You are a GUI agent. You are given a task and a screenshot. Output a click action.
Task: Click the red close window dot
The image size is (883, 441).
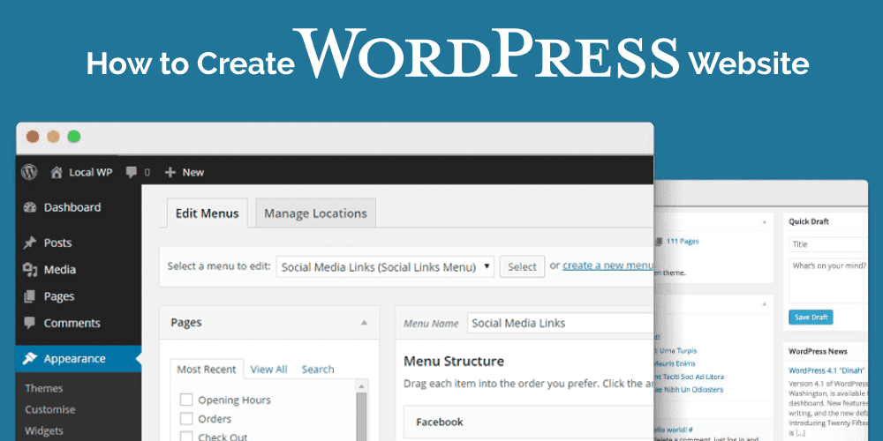pyautogui.click(x=33, y=137)
